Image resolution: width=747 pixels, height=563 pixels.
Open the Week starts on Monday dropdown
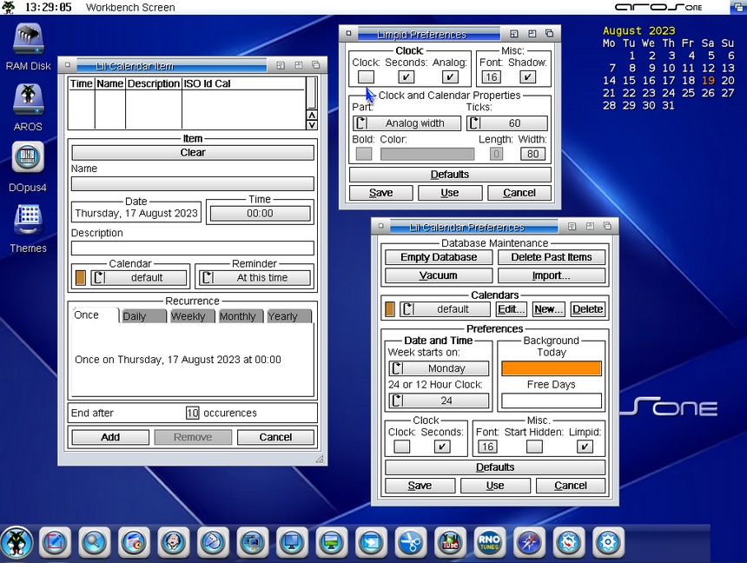coord(439,368)
